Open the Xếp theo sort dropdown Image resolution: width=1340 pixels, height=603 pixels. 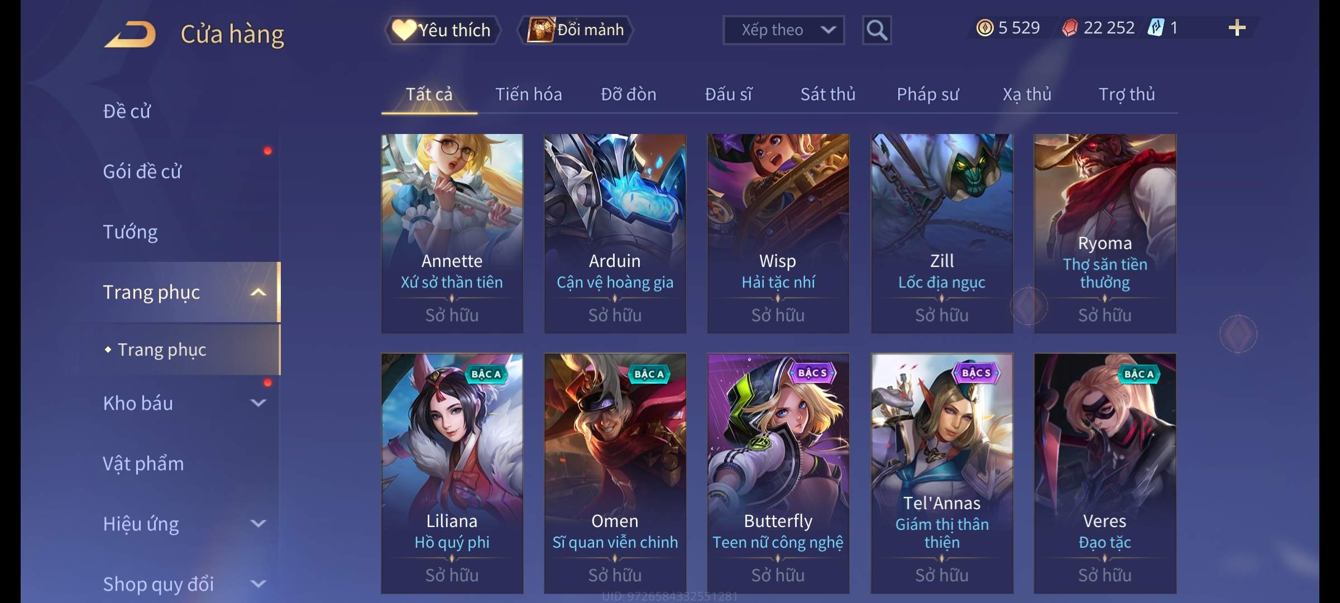click(x=783, y=30)
